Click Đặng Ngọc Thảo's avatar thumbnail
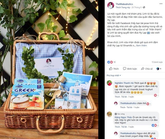Screen dimensions: 165x139 click(109, 114)
